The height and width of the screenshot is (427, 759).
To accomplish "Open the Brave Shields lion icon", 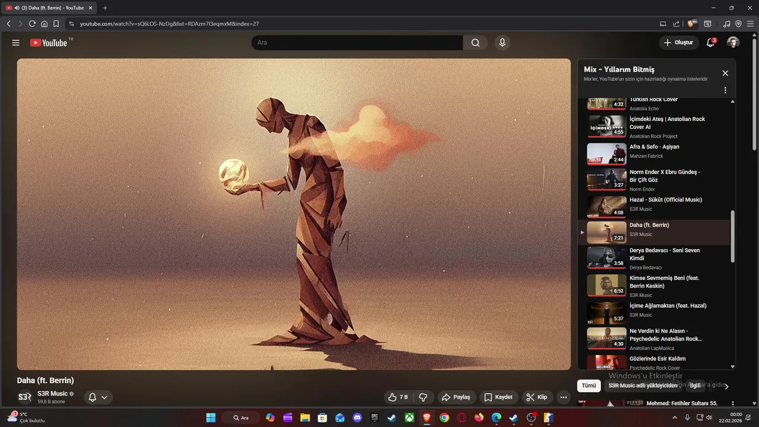I will point(691,24).
